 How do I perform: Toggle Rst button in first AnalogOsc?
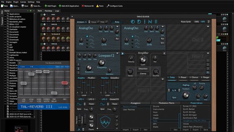click(x=117, y=38)
